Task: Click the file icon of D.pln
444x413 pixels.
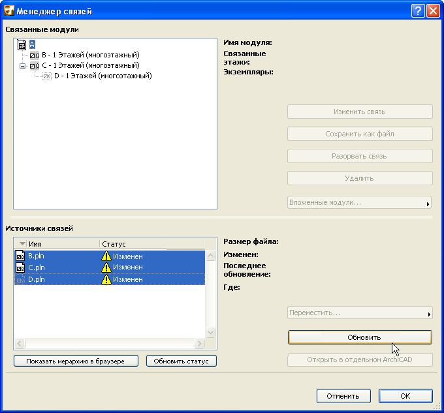Action: click(20, 279)
